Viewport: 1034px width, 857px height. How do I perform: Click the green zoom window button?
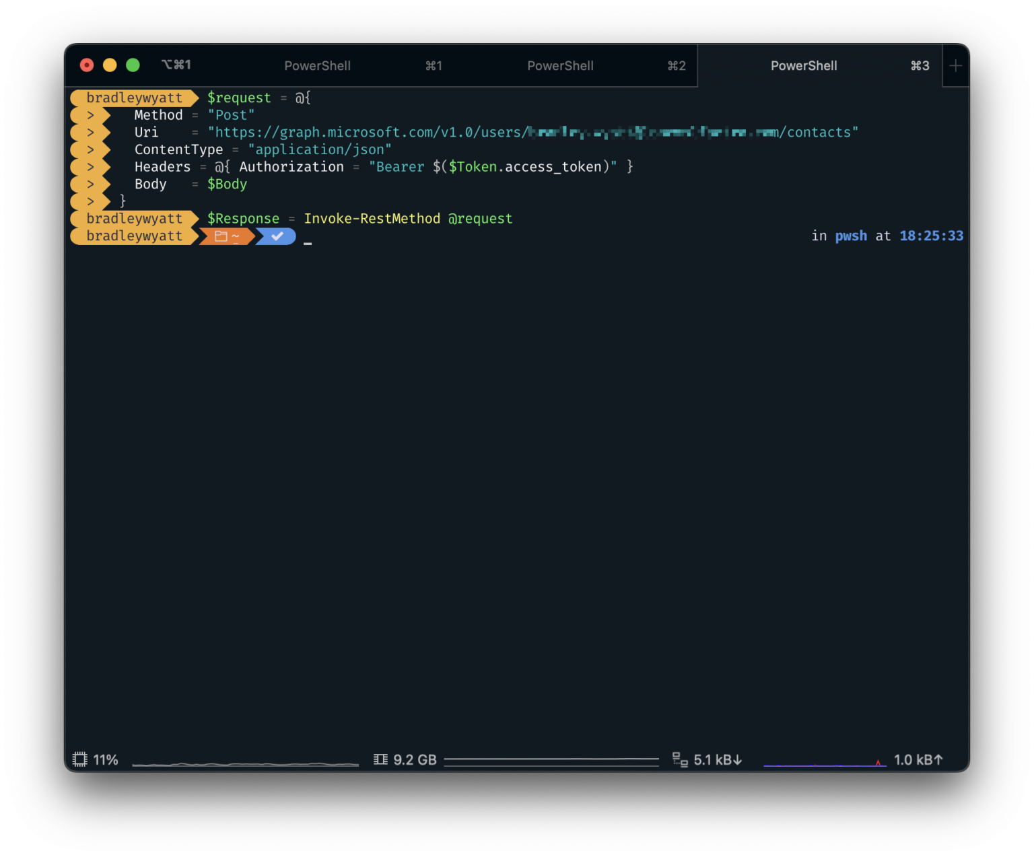click(133, 65)
